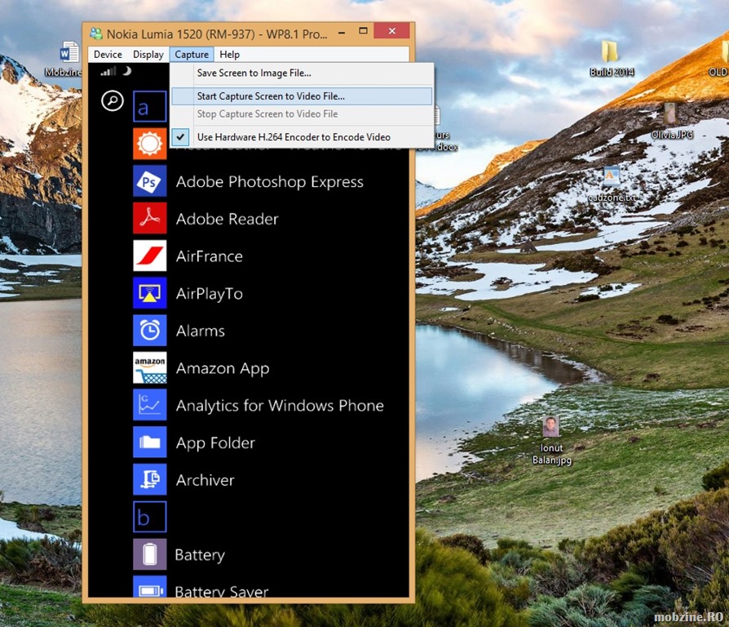
Task: Tap the App Folder icon
Action: coord(150,442)
